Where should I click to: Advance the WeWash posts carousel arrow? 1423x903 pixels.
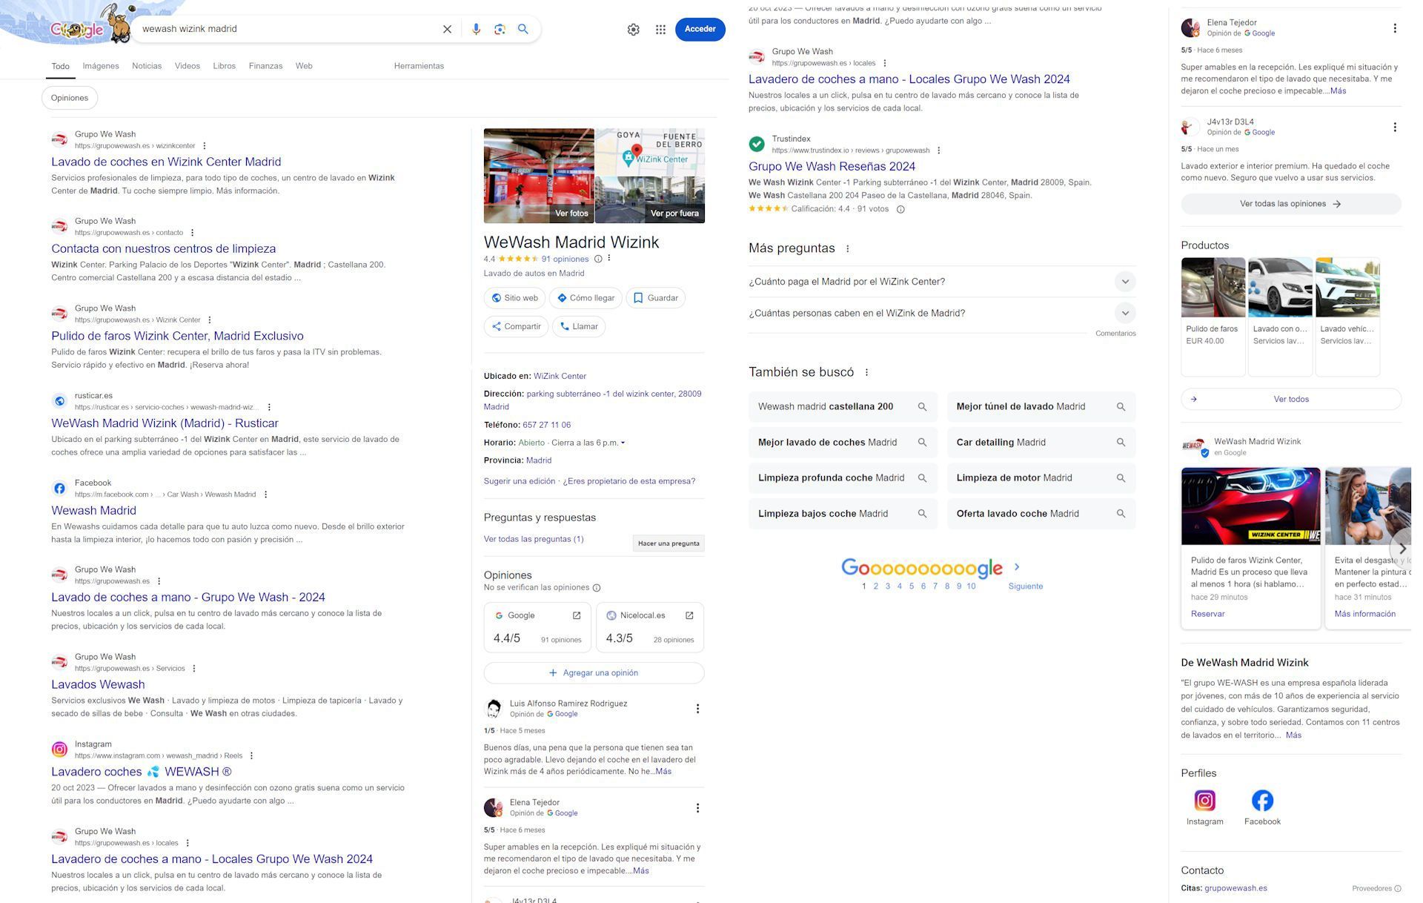pyautogui.click(x=1402, y=549)
